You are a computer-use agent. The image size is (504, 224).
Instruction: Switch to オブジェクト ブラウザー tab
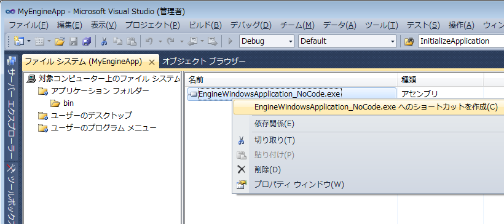[x=204, y=61]
